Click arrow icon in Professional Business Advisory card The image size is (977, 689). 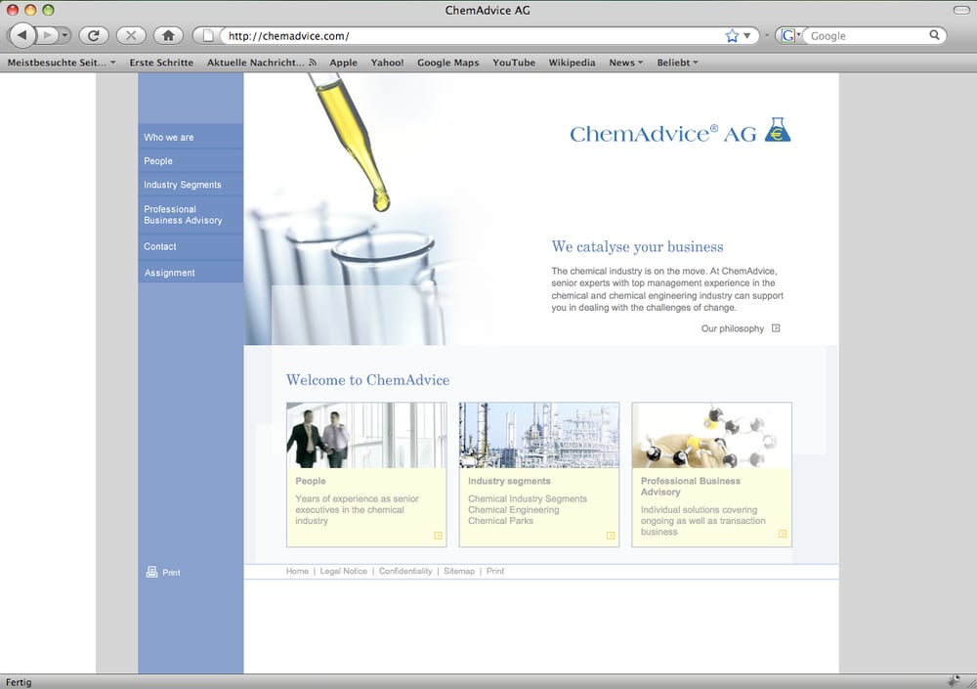coord(783,534)
